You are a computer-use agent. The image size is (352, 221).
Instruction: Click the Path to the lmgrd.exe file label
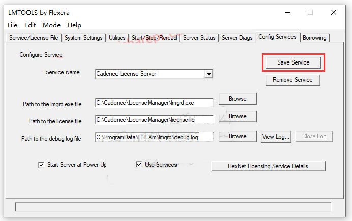52,104
